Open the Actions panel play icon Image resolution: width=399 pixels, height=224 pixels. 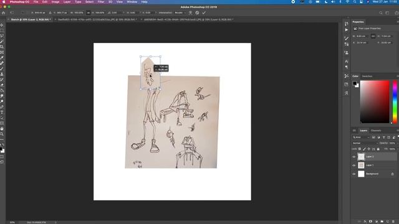coord(347,30)
